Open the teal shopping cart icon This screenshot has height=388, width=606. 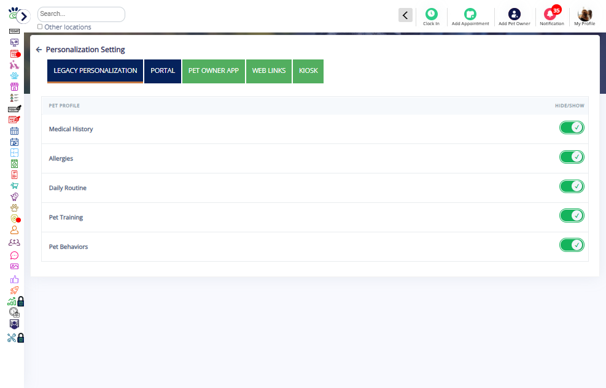point(14,186)
